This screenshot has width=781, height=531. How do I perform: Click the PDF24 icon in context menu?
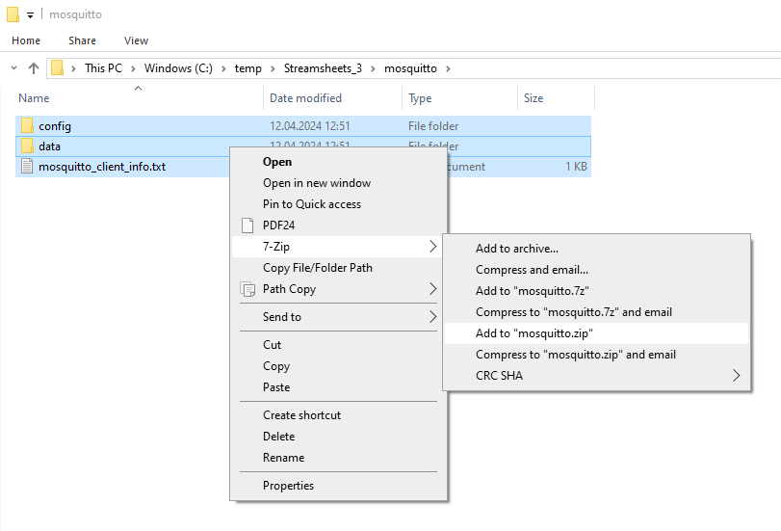pyautogui.click(x=247, y=226)
